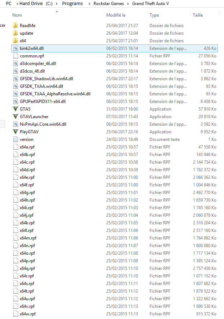Screen dimensions: 224x319
Task: Toggle the sort arrow above Nom column
Action: pos(57,12)
